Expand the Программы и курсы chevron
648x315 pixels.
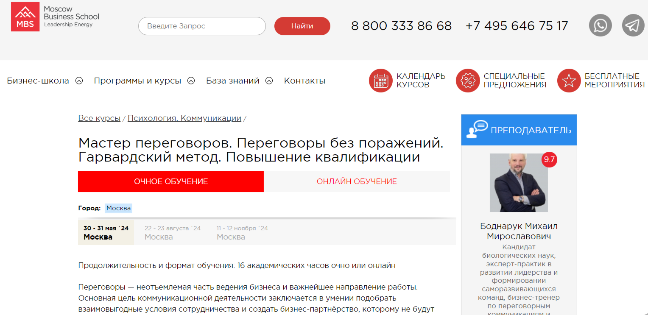(x=191, y=81)
